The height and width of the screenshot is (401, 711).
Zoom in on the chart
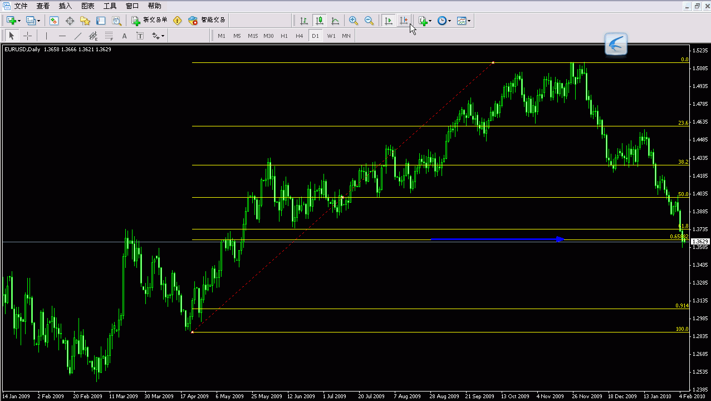(x=354, y=21)
